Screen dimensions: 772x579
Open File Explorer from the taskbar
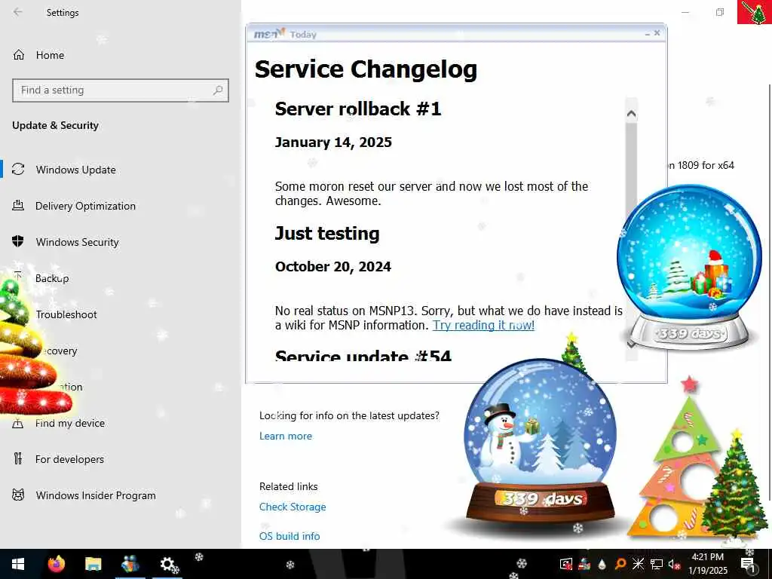[x=93, y=564]
